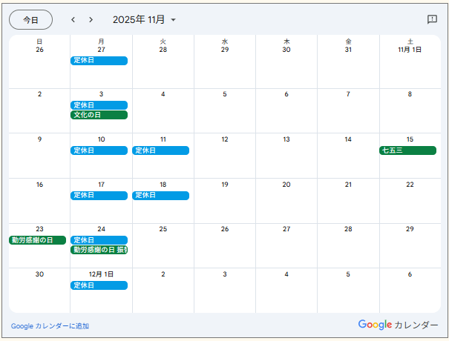
Task: Click the Google カレンダー logo
Action: tap(398, 325)
